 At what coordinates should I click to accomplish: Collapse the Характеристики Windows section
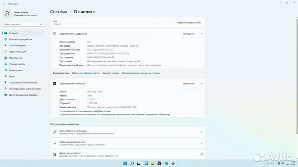pyautogui.click(x=202, y=83)
